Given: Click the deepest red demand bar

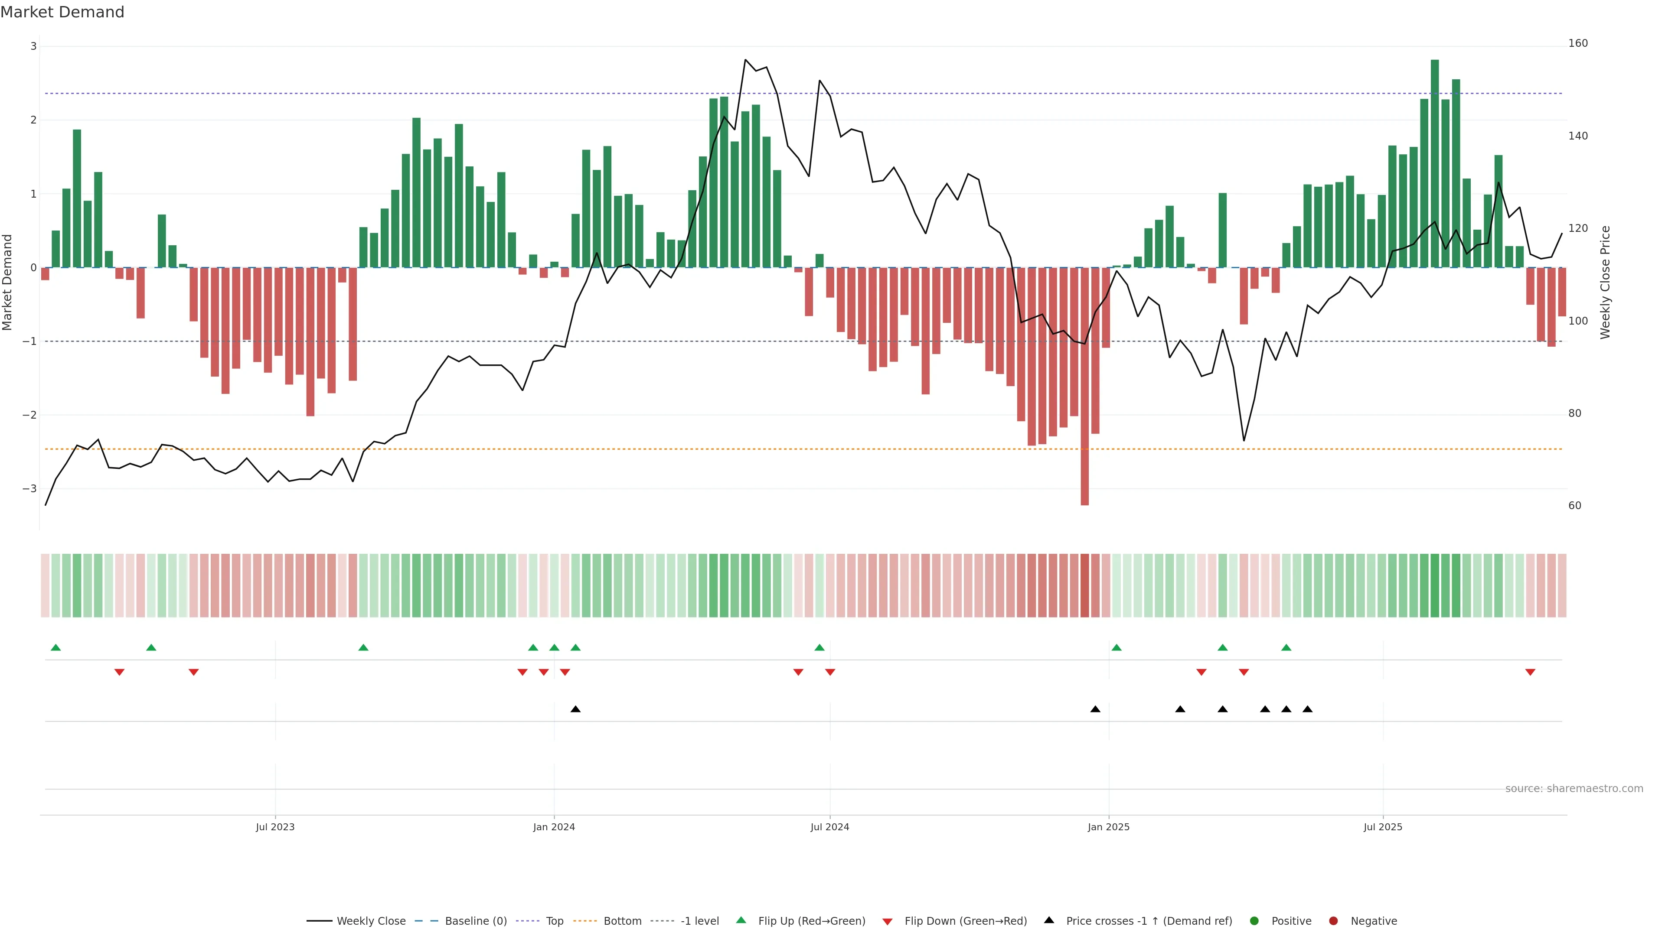Looking at the screenshot, I should pos(1084,387).
